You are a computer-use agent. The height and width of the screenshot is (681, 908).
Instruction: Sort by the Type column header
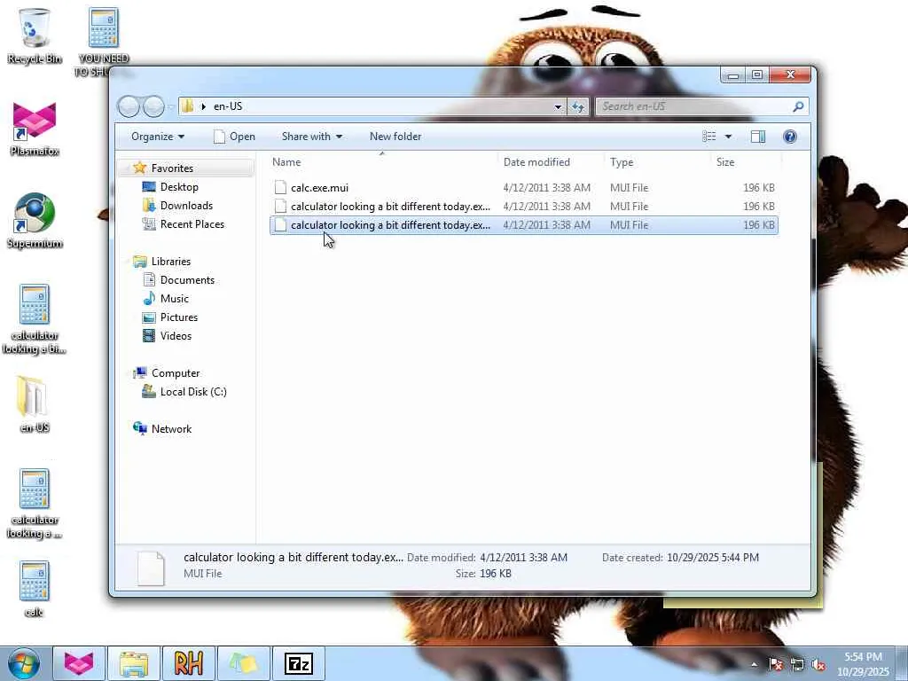click(x=657, y=162)
